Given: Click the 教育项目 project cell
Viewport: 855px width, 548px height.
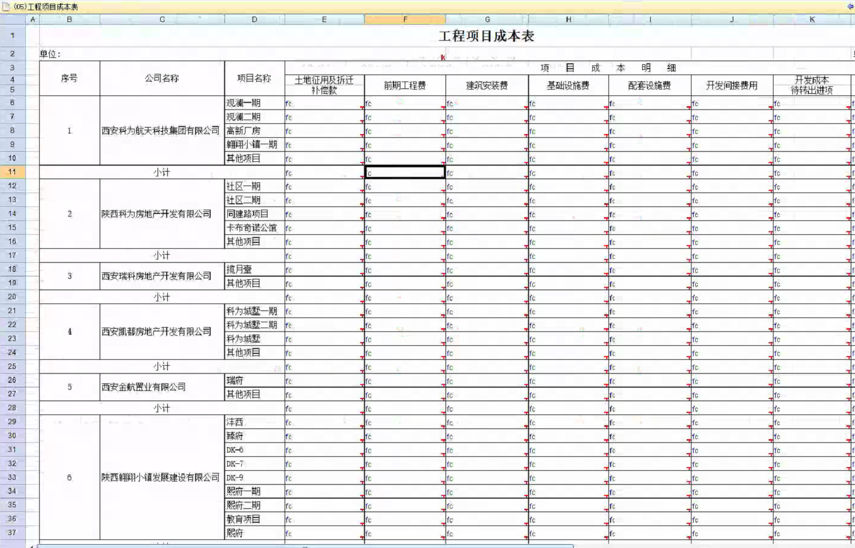Looking at the screenshot, I should click(x=255, y=519).
